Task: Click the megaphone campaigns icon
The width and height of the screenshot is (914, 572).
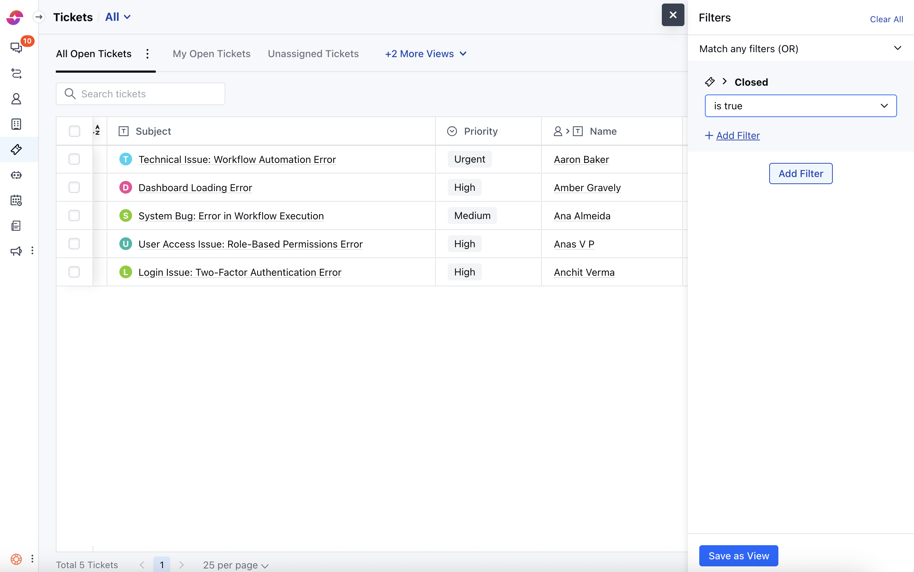Action: pos(16,251)
